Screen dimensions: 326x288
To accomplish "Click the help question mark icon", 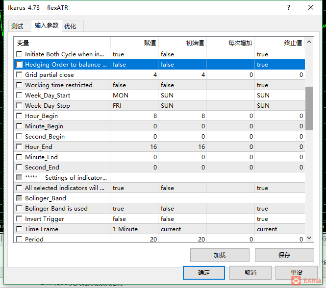I will [289, 7].
